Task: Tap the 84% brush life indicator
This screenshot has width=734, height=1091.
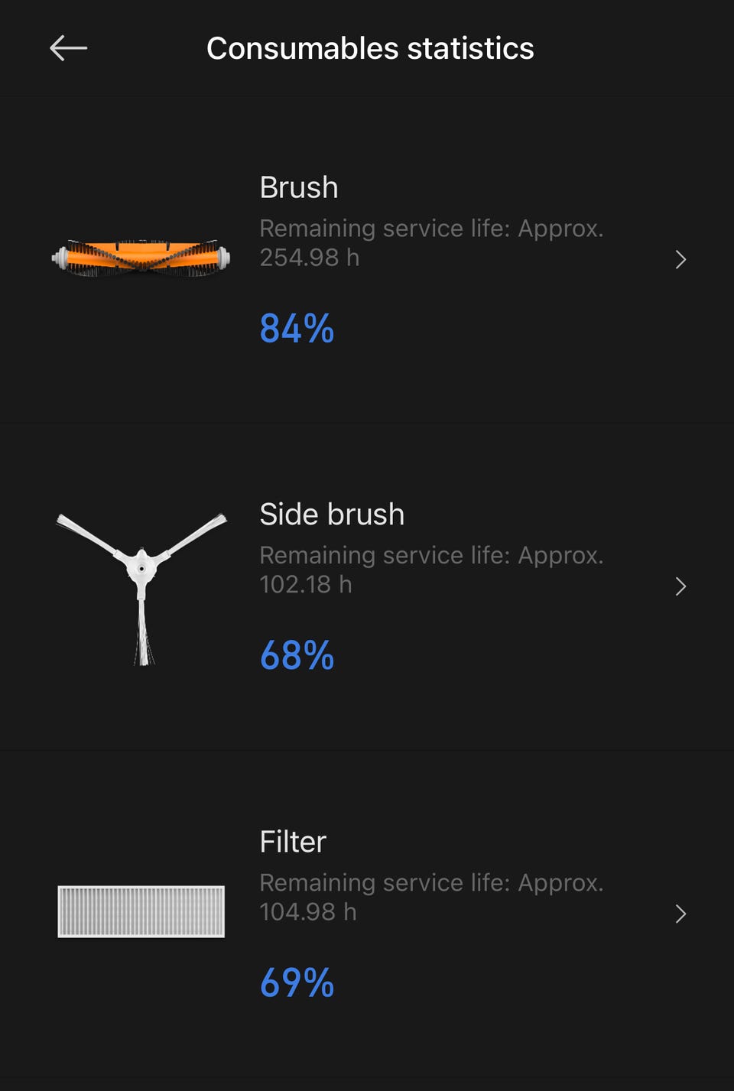Action: (x=297, y=329)
